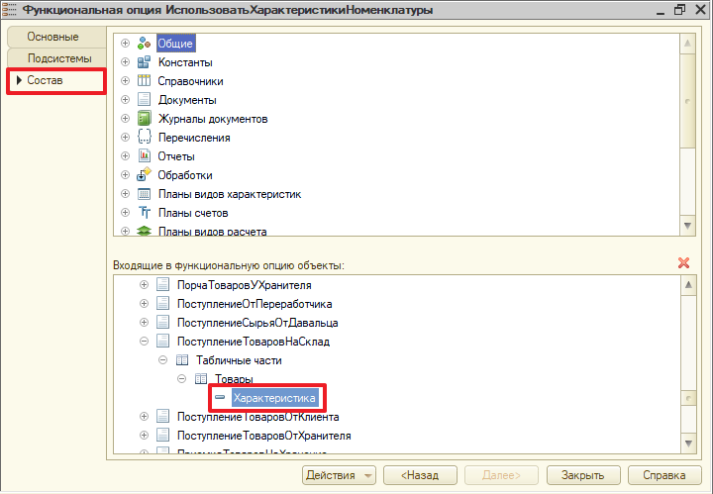Click the Константы icon
The image size is (713, 494).
pos(144,62)
